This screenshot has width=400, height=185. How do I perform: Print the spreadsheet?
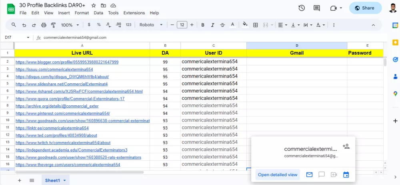point(44,25)
